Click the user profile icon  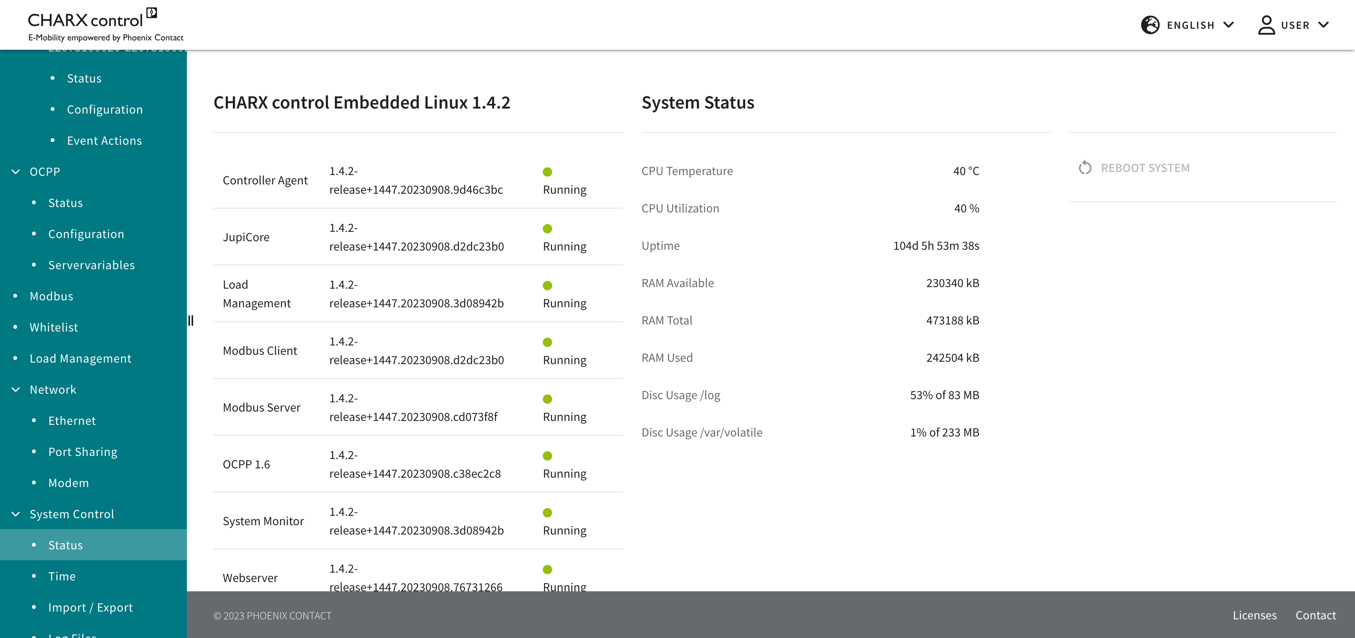(x=1266, y=25)
